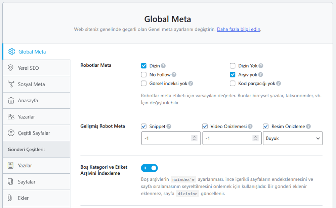Click the Çeşitli Sayfalar list icon
The width and height of the screenshot is (336, 208).
click(11, 133)
